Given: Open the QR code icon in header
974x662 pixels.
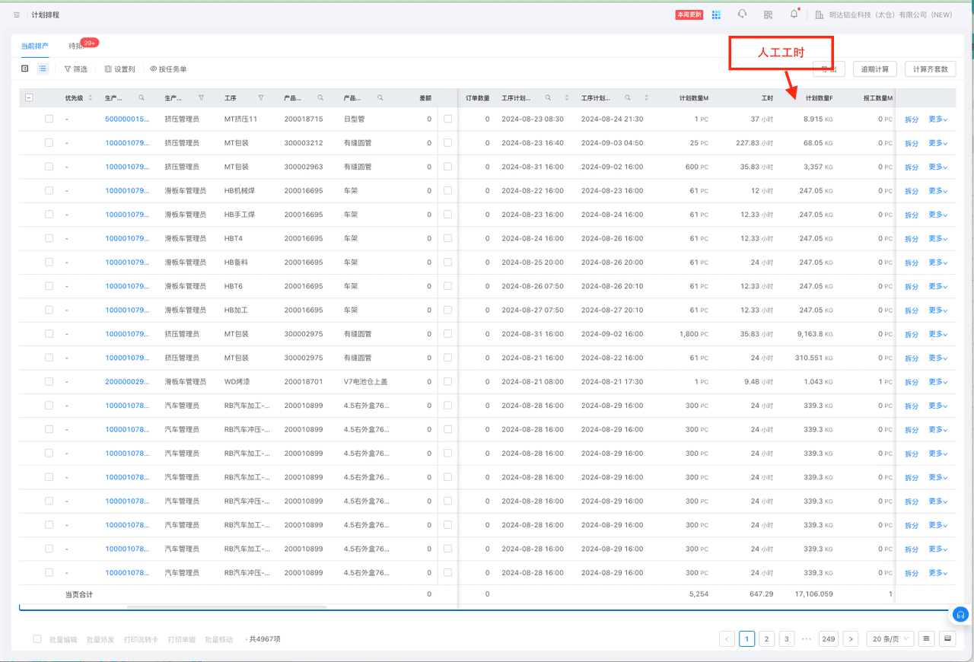Looking at the screenshot, I should (x=768, y=14).
